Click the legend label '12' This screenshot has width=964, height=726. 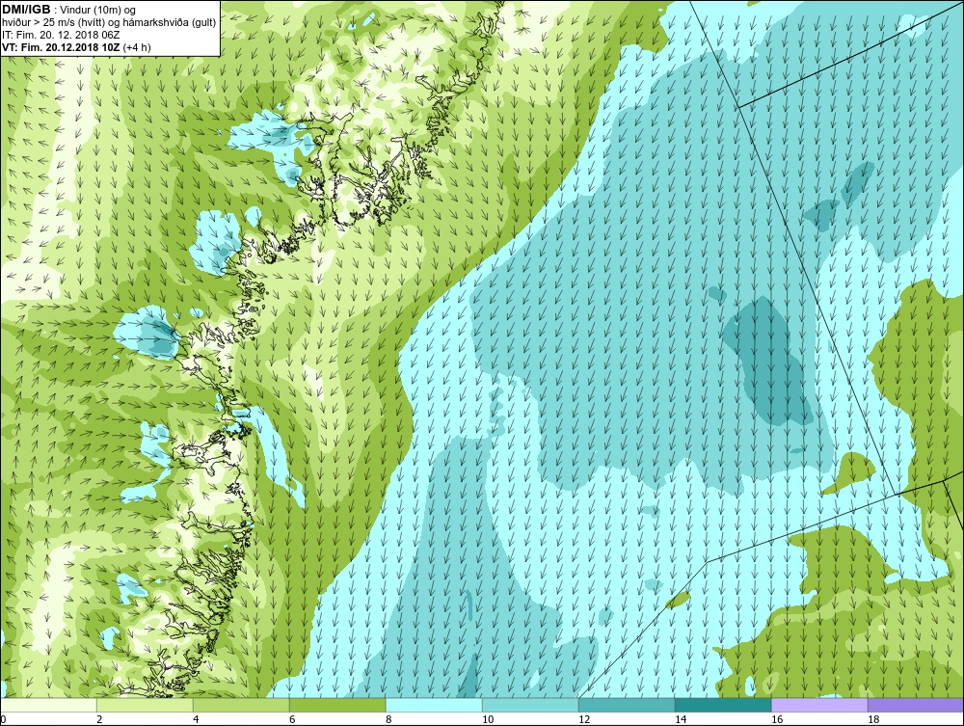coord(584,719)
